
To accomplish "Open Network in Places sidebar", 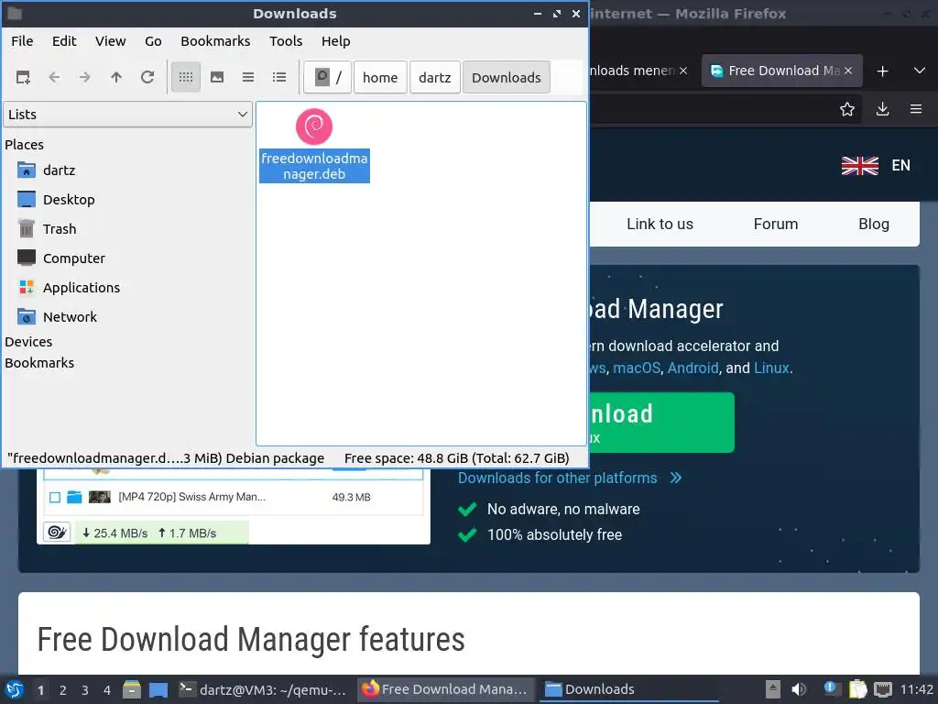I will [57, 317].
